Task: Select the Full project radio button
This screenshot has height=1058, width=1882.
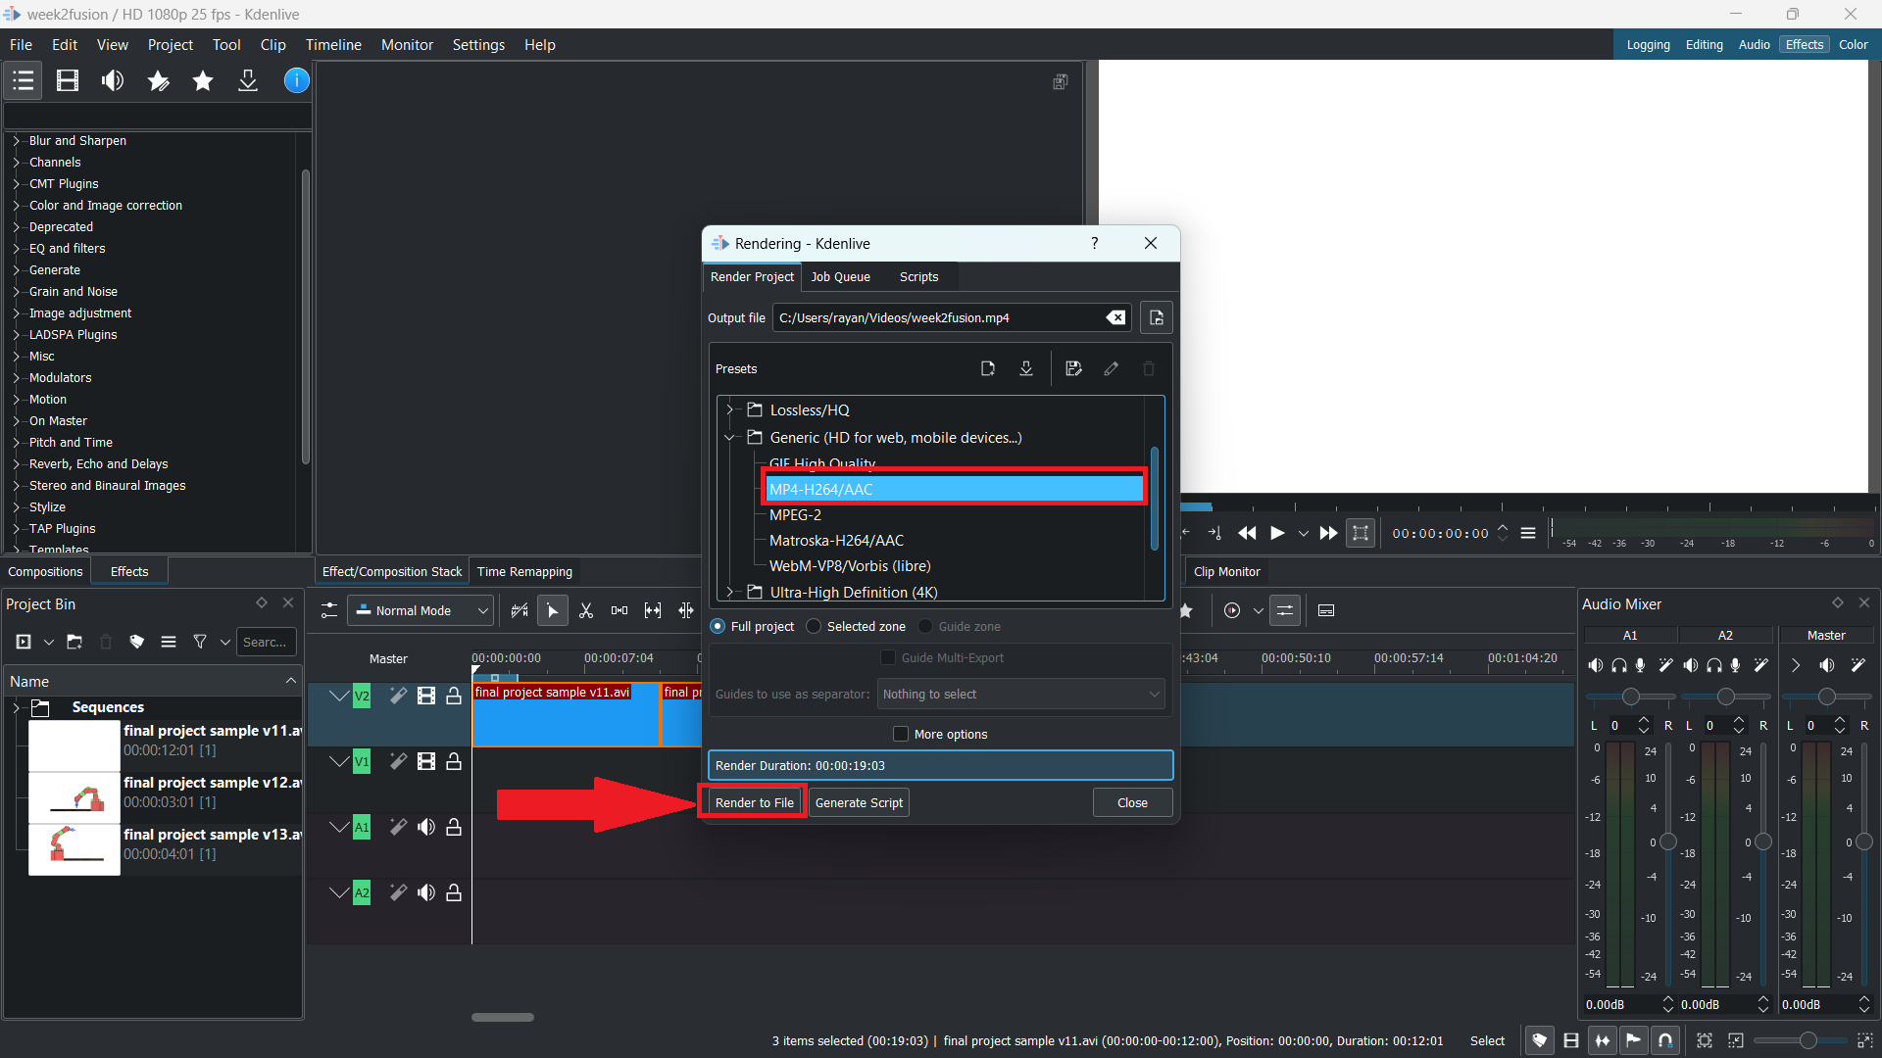Action: pyautogui.click(x=718, y=626)
